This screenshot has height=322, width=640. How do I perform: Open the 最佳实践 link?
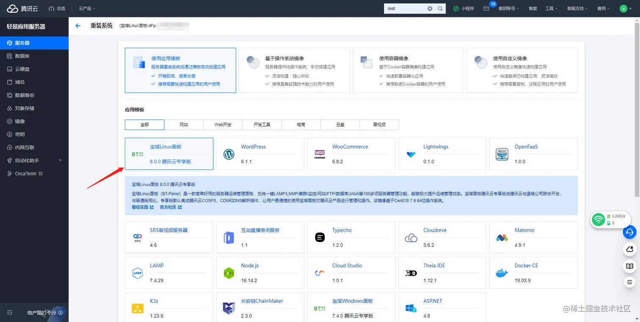pyautogui.click(x=143, y=207)
